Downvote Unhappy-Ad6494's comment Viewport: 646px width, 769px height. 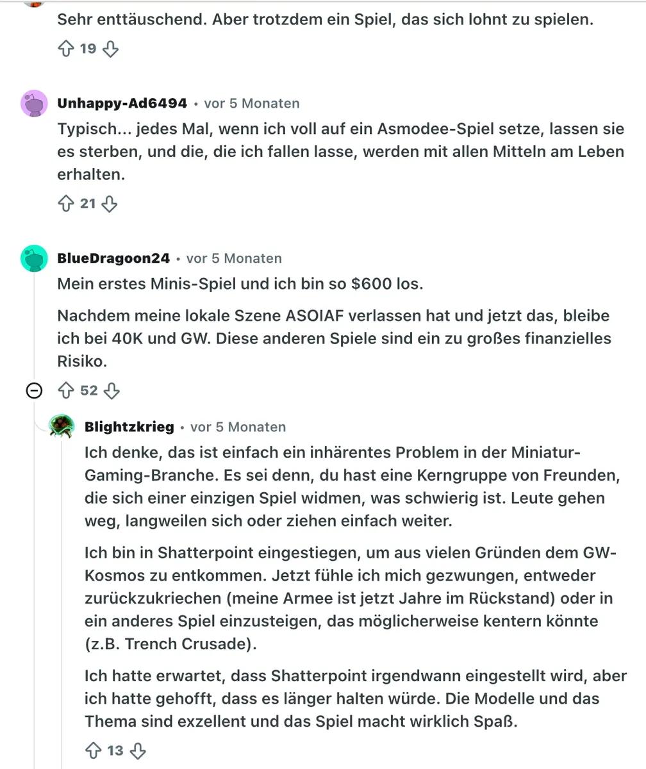110,204
